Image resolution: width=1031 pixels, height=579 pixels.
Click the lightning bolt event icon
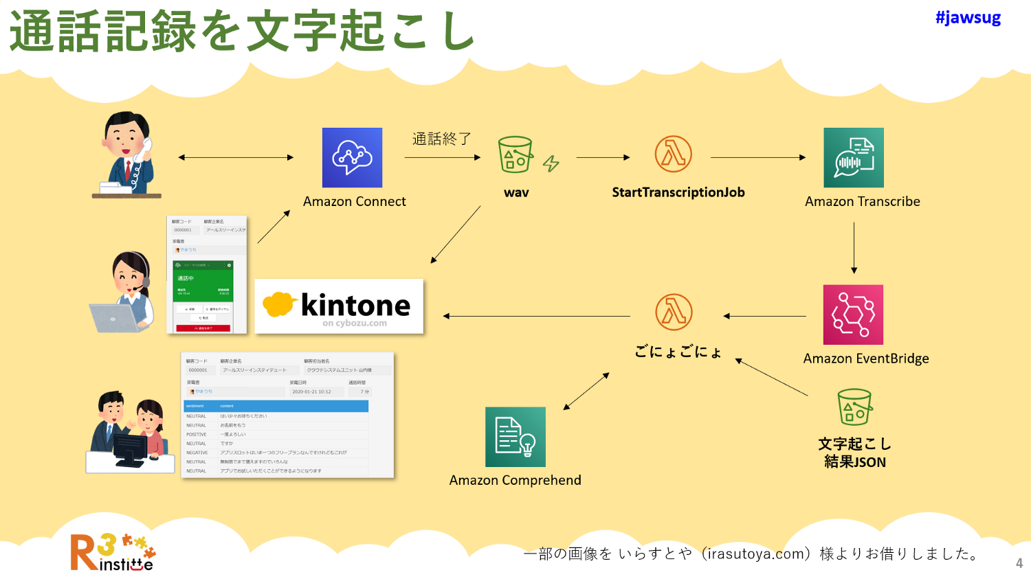click(551, 163)
